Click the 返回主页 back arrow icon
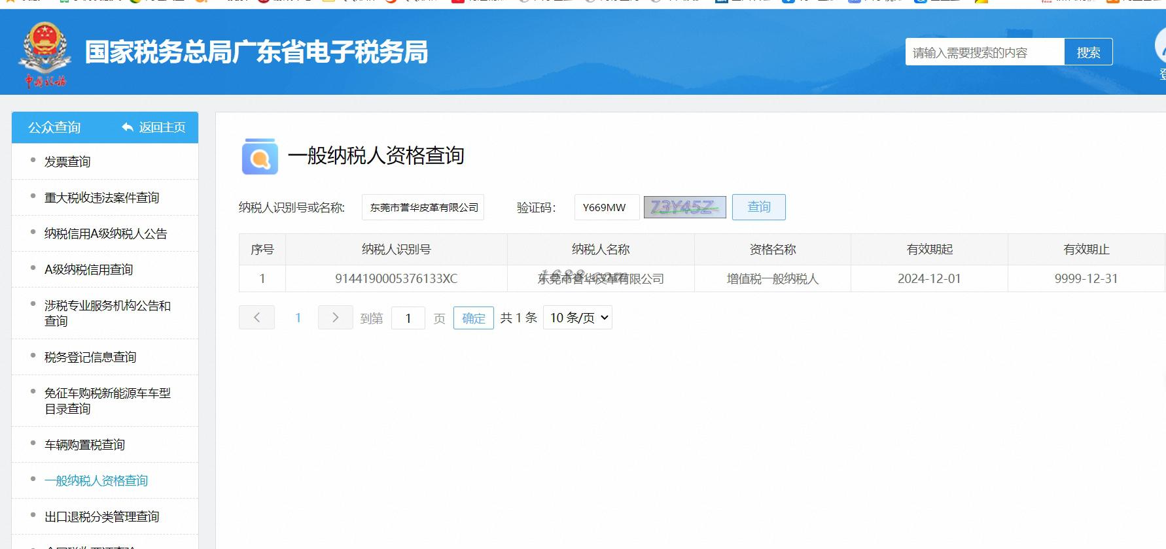Viewport: 1166px width, 549px height. (128, 127)
